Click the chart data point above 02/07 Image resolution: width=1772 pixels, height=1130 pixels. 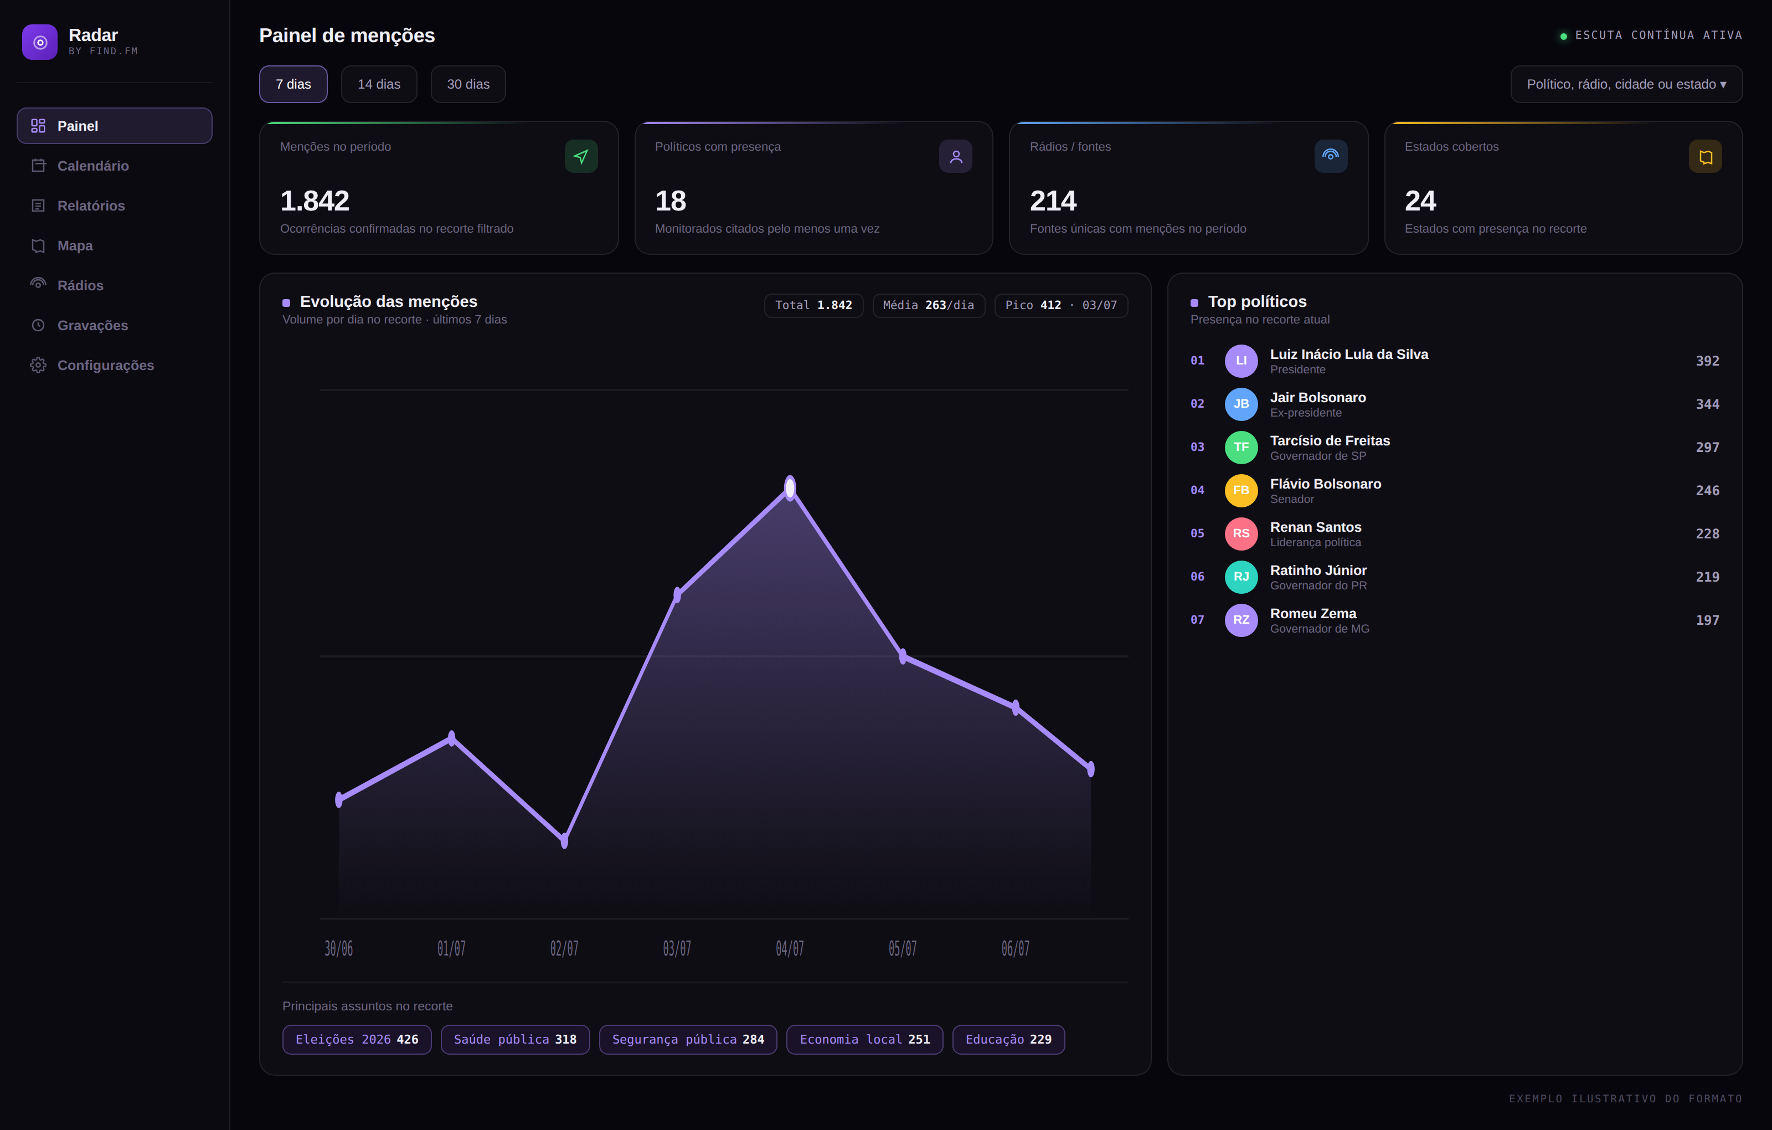coord(564,840)
